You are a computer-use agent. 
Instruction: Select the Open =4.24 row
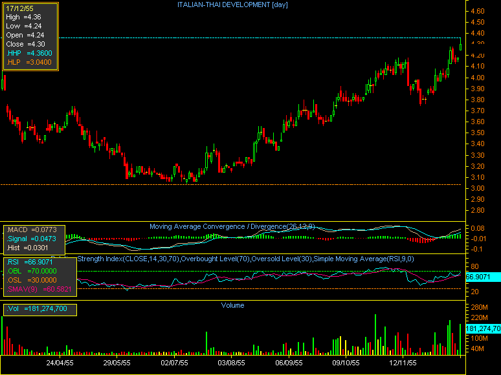click(25, 35)
